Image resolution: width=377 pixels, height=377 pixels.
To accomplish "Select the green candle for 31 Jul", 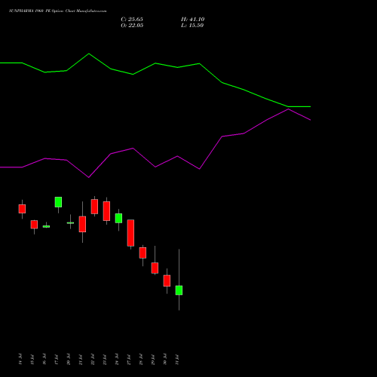I will pyautogui.click(x=179, y=290).
